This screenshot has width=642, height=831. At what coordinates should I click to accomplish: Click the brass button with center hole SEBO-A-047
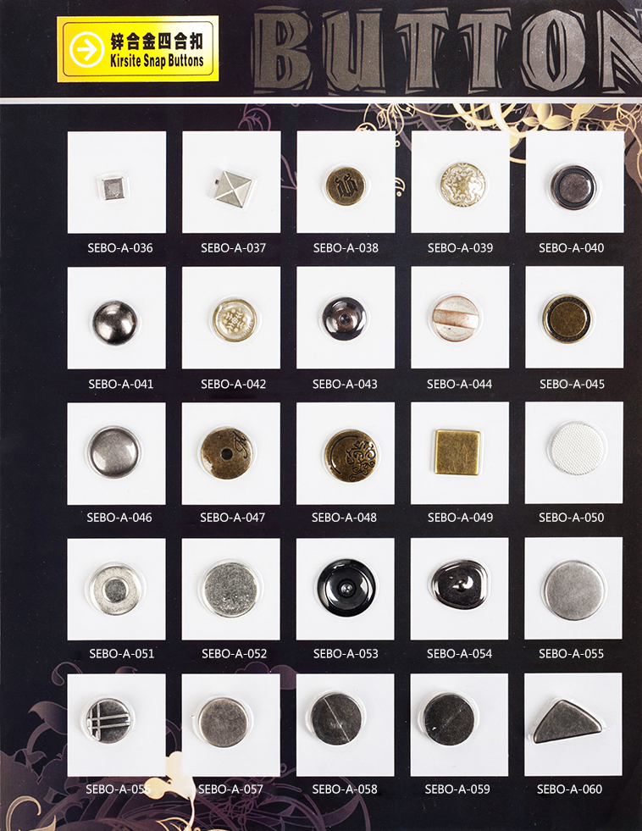(x=227, y=453)
